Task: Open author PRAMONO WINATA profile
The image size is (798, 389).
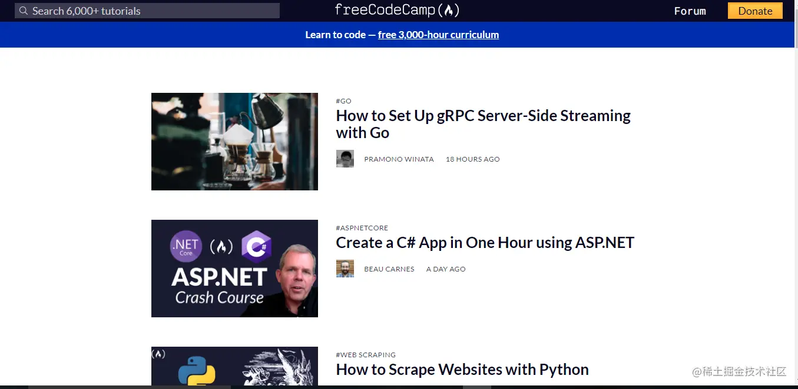Action: pos(399,159)
